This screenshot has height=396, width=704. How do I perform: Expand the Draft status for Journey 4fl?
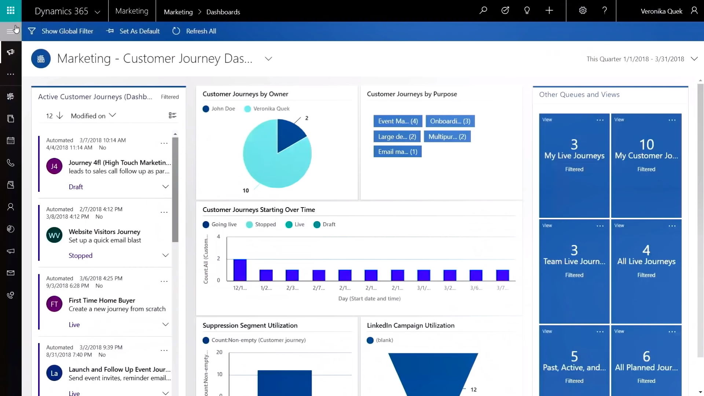165,186
